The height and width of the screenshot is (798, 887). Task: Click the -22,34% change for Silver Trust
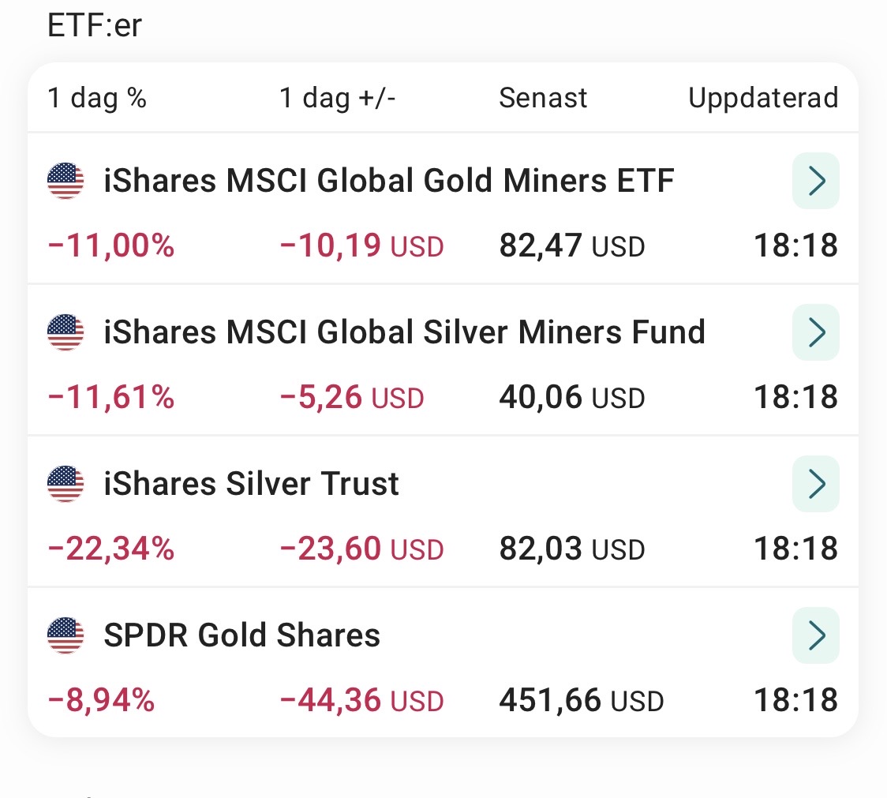pyautogui.click(x=111, y=549)
